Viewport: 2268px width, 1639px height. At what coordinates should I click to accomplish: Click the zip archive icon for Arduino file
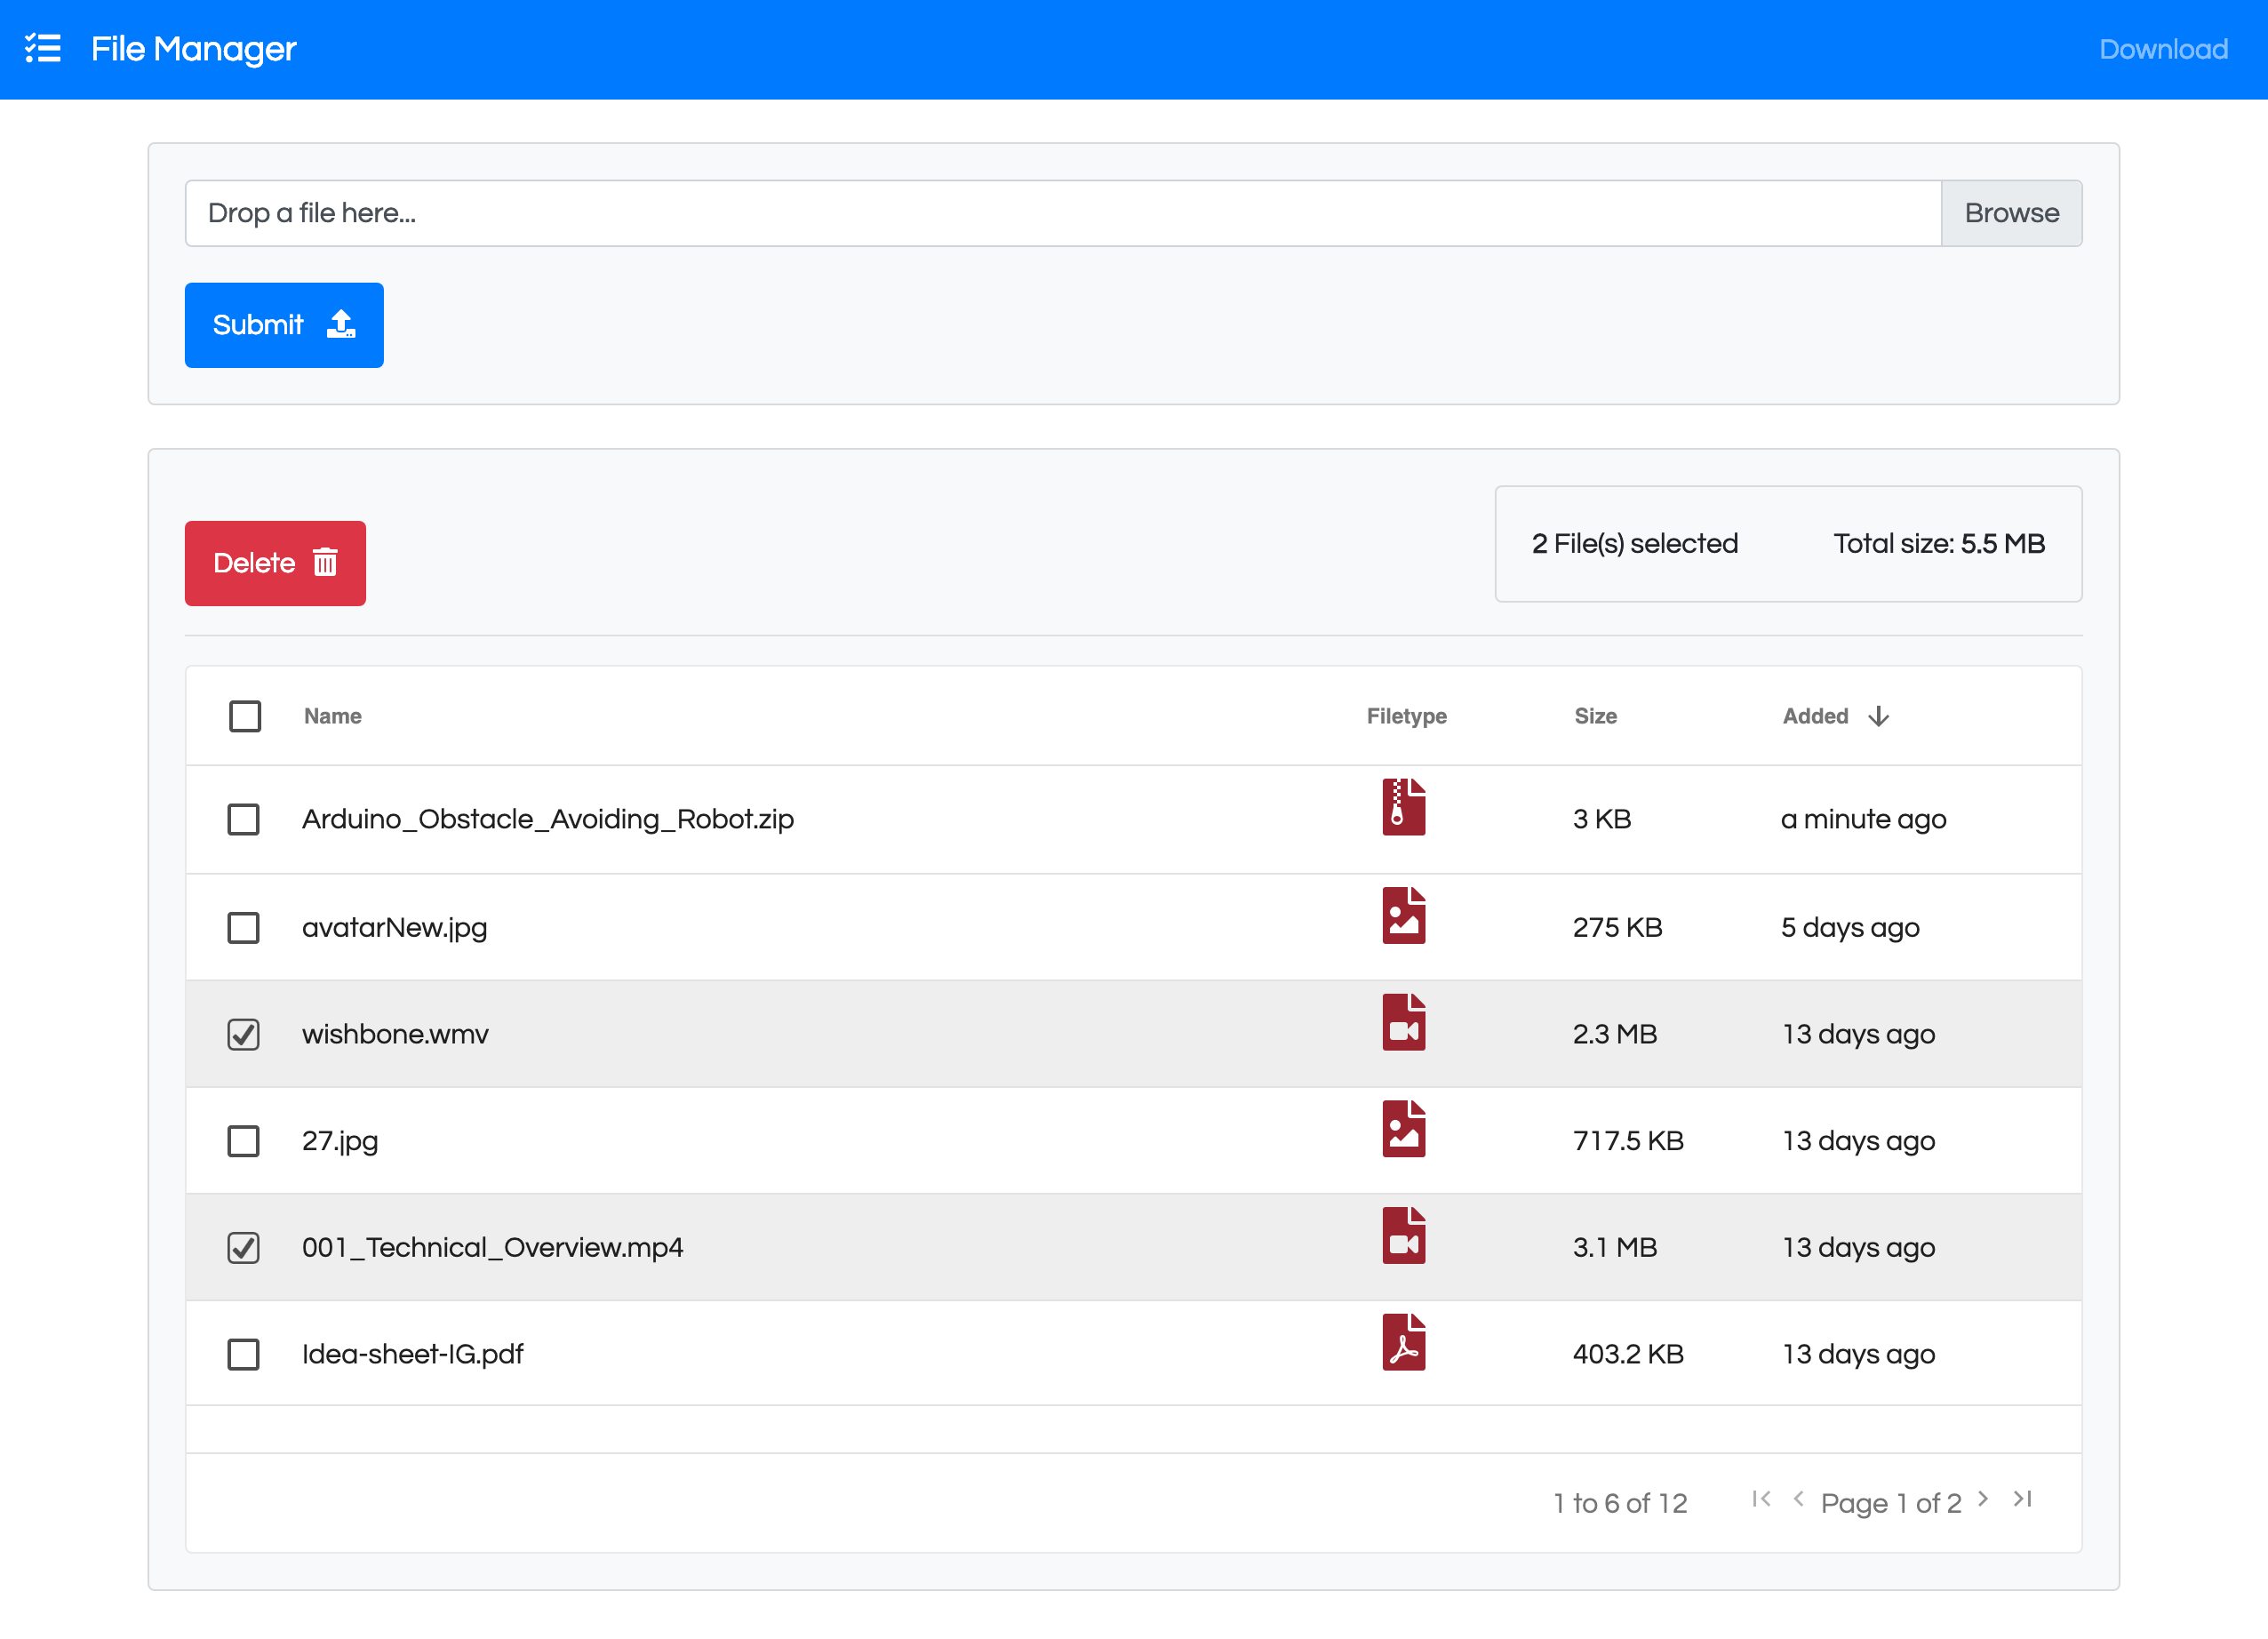point(1403,806)
